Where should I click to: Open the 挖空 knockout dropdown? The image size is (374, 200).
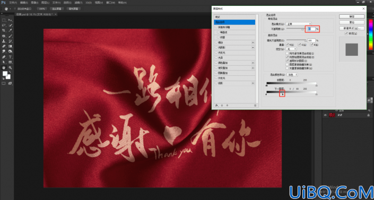(x=291, y=49)
